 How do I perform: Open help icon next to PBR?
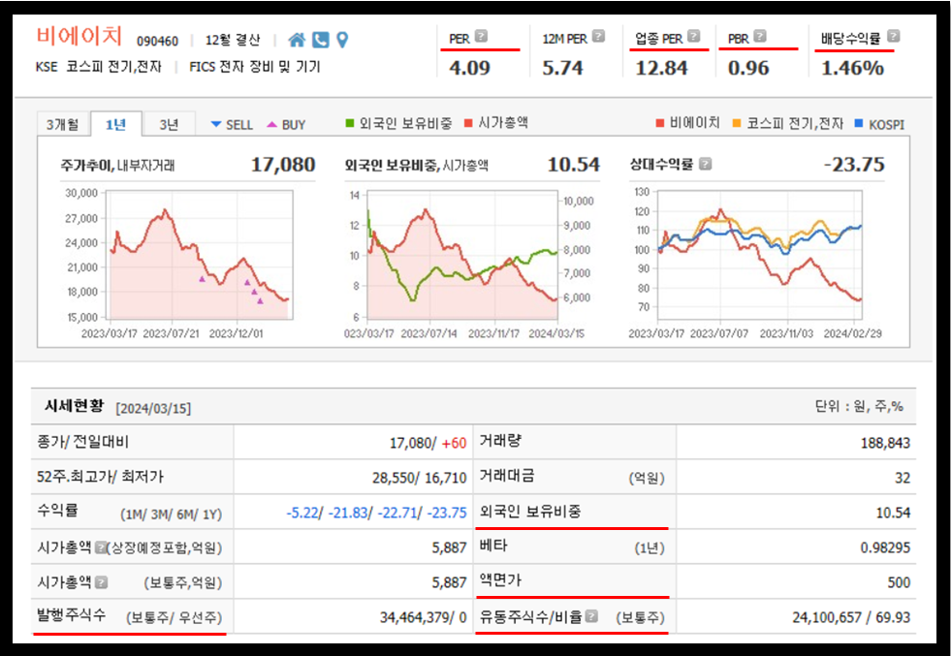coord(760,36)
